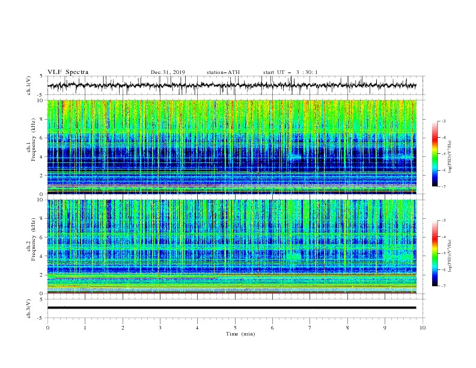Click the "station=ATH" header label
The height and width of the screenshot is (368, 476).
tap(223, 72)
